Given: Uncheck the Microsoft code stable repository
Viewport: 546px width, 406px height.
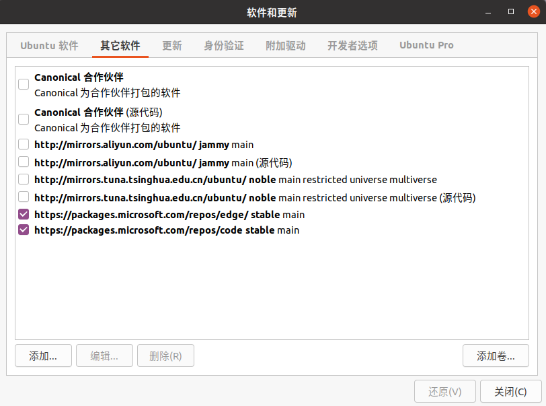Looking at the screenshot, I should tap(23, 230).
